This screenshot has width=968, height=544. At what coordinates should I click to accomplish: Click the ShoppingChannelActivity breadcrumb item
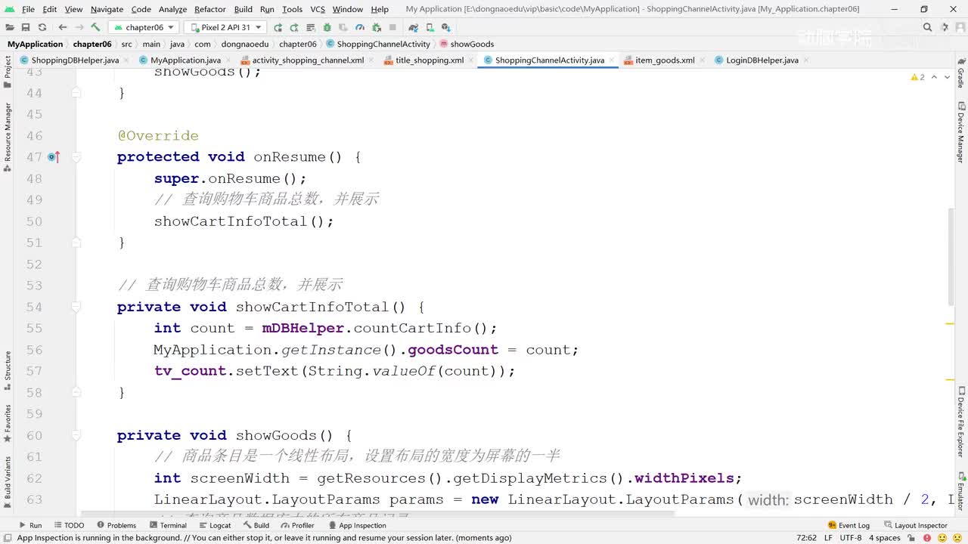click(x=378, y=44)
